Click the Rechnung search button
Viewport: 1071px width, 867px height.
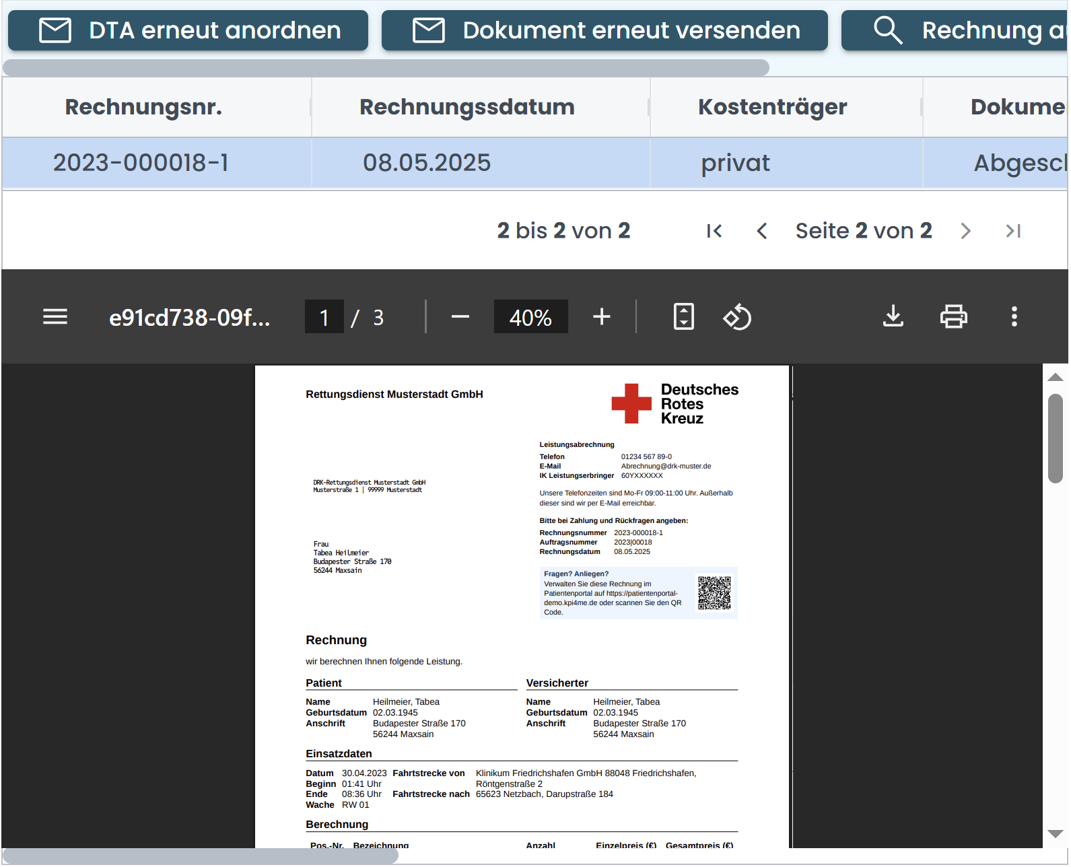[x=956, y=31]
